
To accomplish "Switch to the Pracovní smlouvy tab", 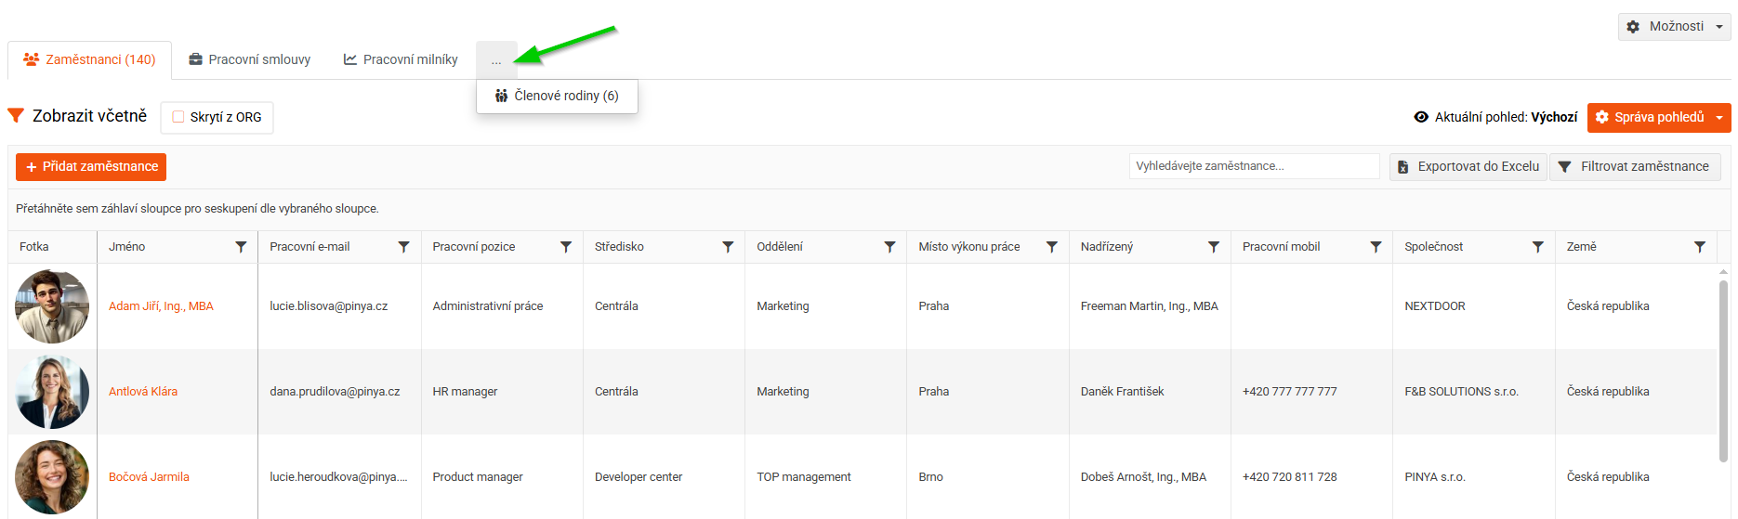I will 249,59.
